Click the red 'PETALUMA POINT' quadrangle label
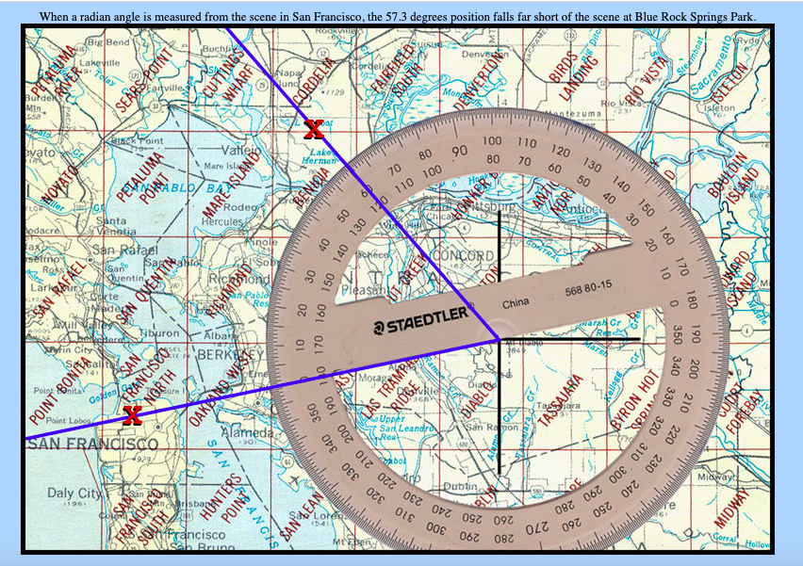The image size is (803, 566). pyautogui.click(x=143, y=178)
